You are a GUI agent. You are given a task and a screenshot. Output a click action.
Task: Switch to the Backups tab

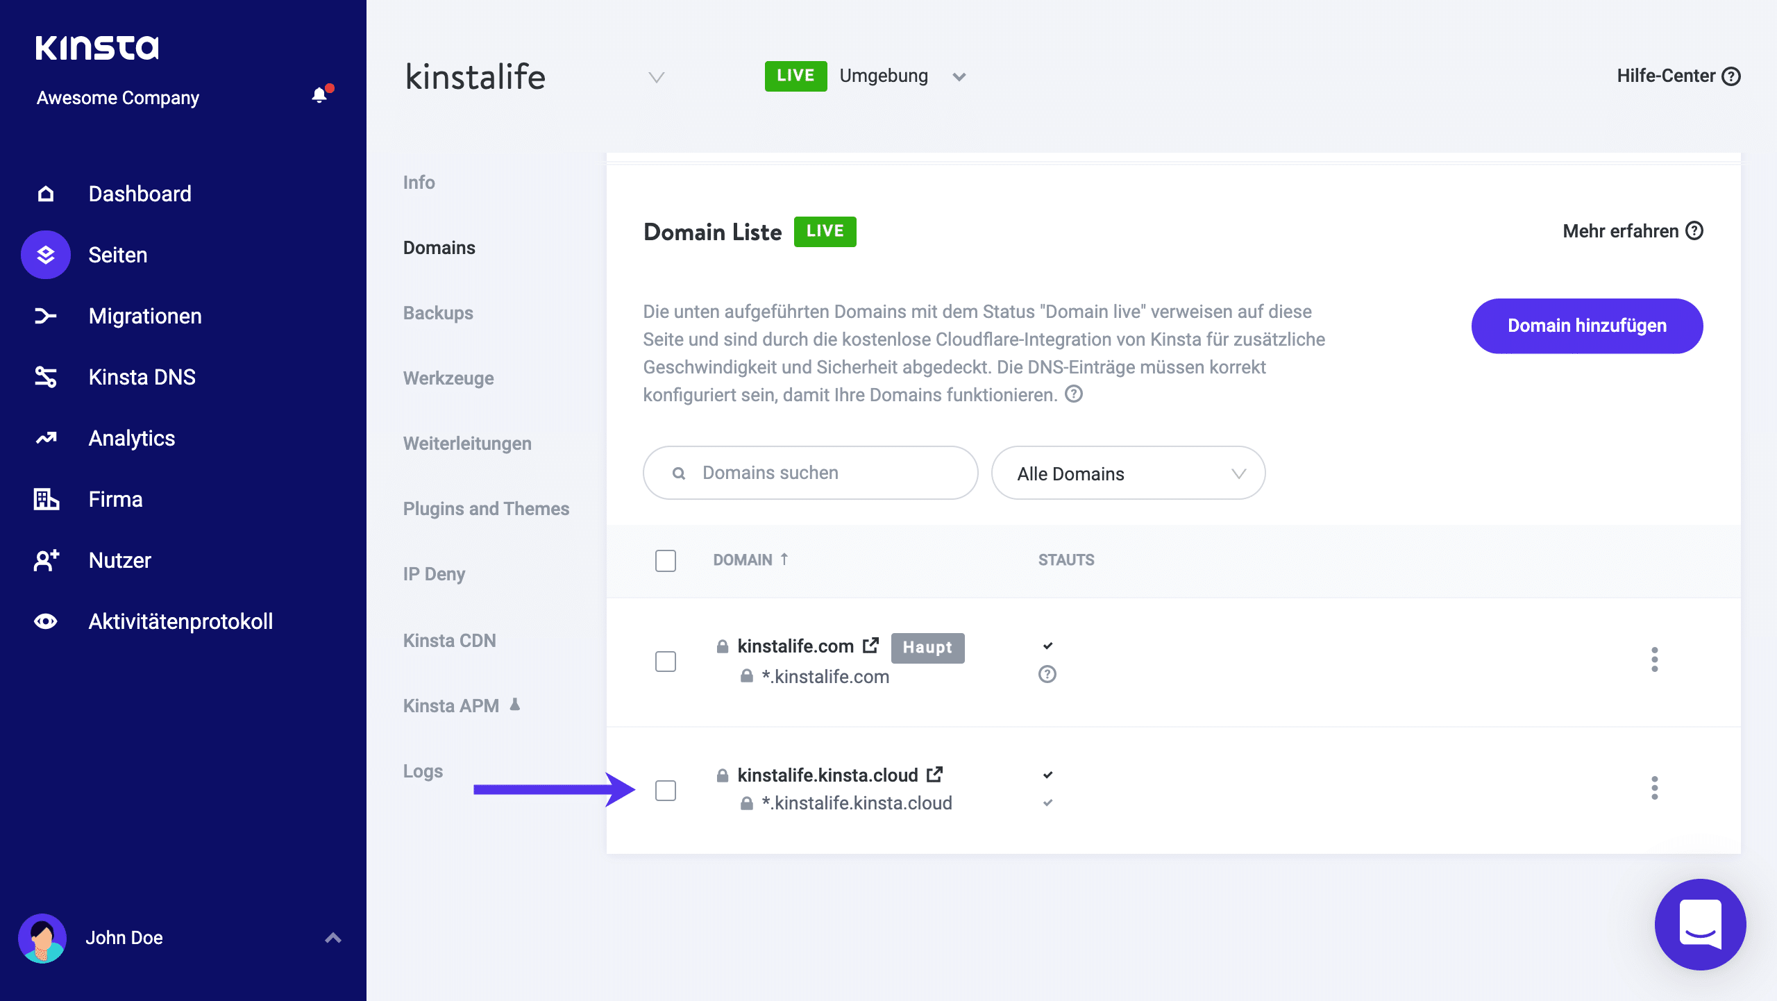pyautogui.click(x=438, y=312)
